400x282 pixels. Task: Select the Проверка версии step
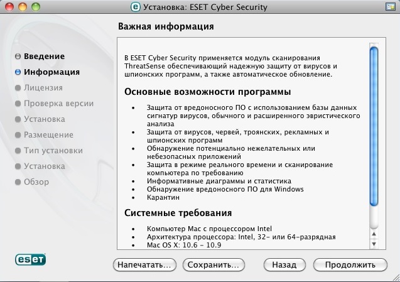[x=58, y=104]
